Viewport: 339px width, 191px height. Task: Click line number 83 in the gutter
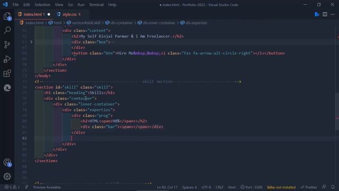(24, 138)
